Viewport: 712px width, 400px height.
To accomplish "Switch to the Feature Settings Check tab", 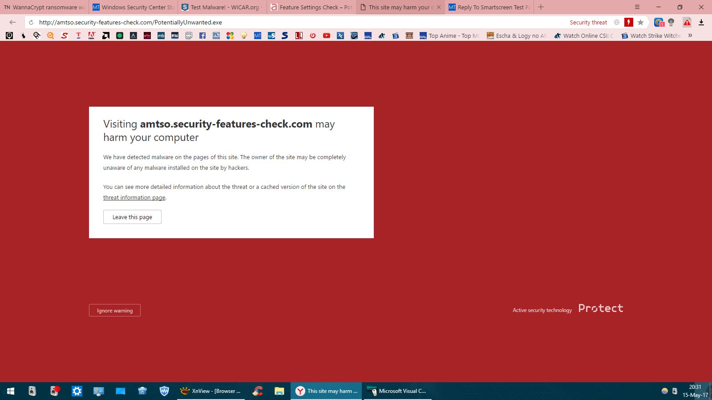I will [x=311, y=7].
